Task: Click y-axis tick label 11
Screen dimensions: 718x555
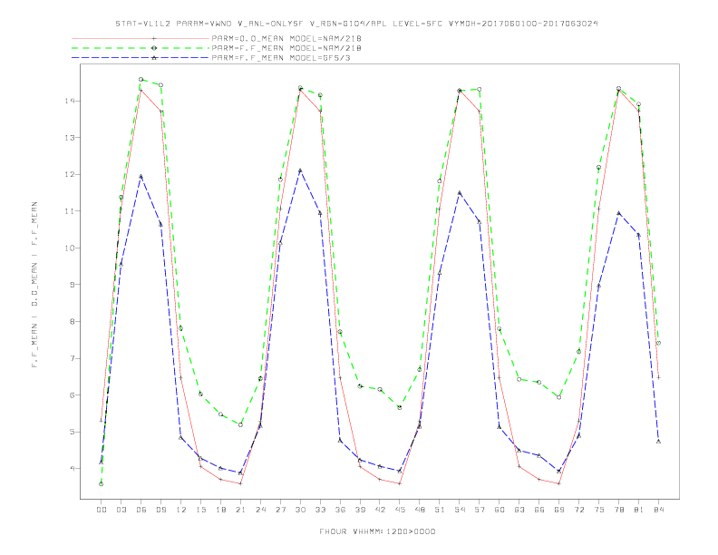Action: pyautogui.click(x=70, y=211)
